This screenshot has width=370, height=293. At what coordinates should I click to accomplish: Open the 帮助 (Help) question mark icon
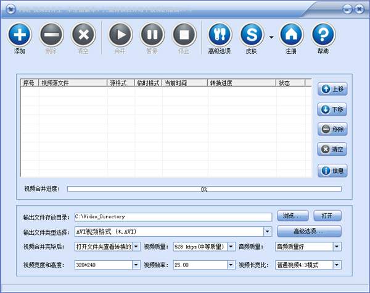[x=323, y=35]
